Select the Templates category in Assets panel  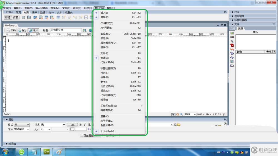(x=232, y=62)
